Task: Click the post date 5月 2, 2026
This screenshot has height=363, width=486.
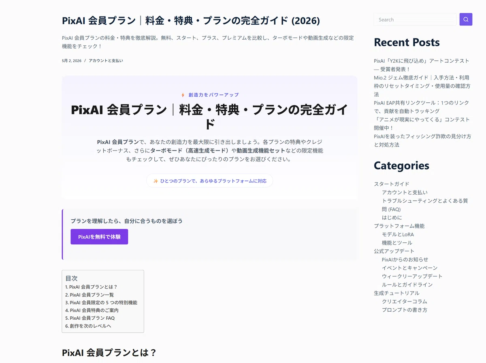Action: coord(72,61)
